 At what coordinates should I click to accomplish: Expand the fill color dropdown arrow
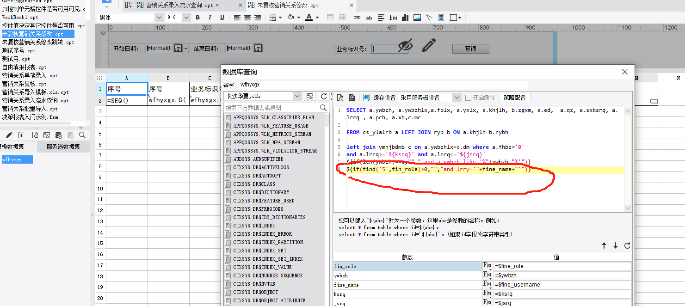point(299,18)
